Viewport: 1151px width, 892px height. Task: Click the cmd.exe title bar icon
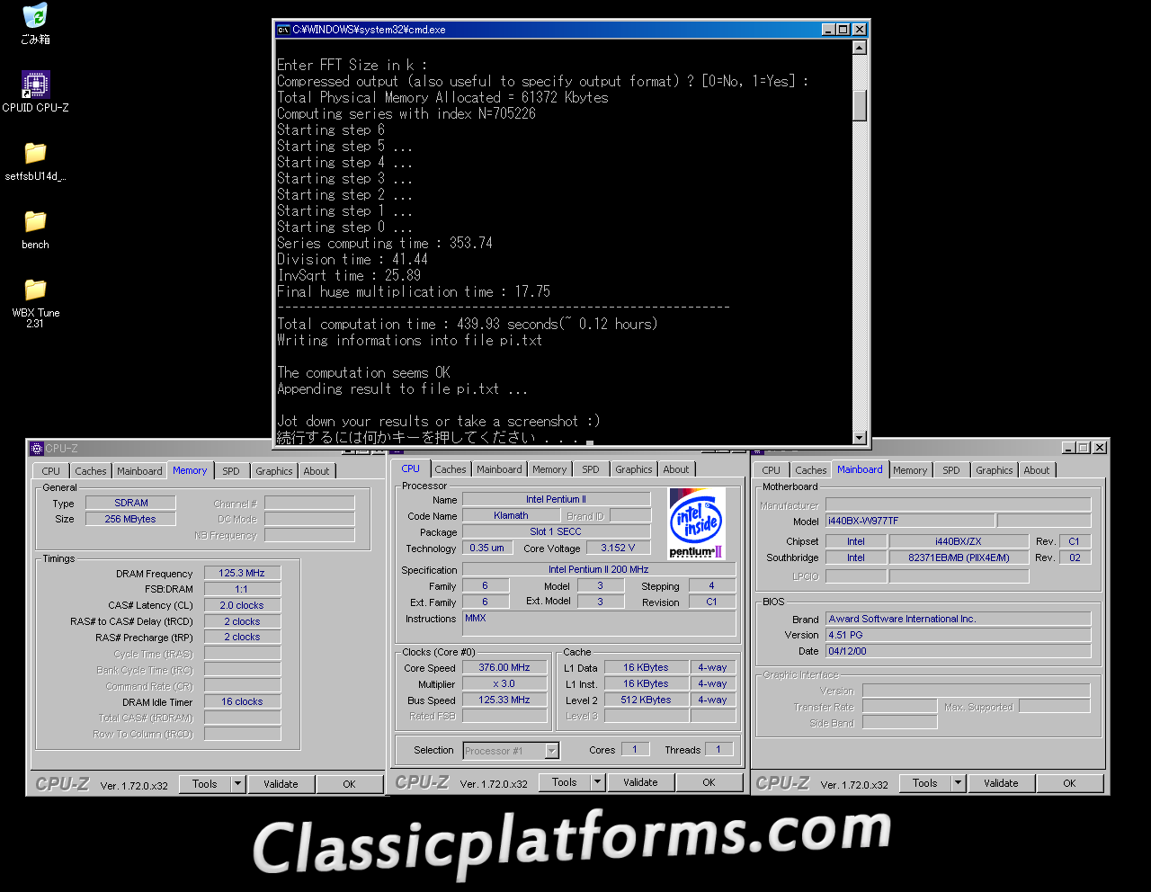[x=283, y=30]
